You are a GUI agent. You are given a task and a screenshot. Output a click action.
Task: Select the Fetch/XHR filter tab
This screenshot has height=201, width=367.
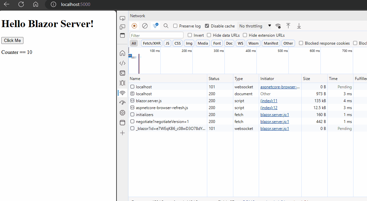[151, 43]
